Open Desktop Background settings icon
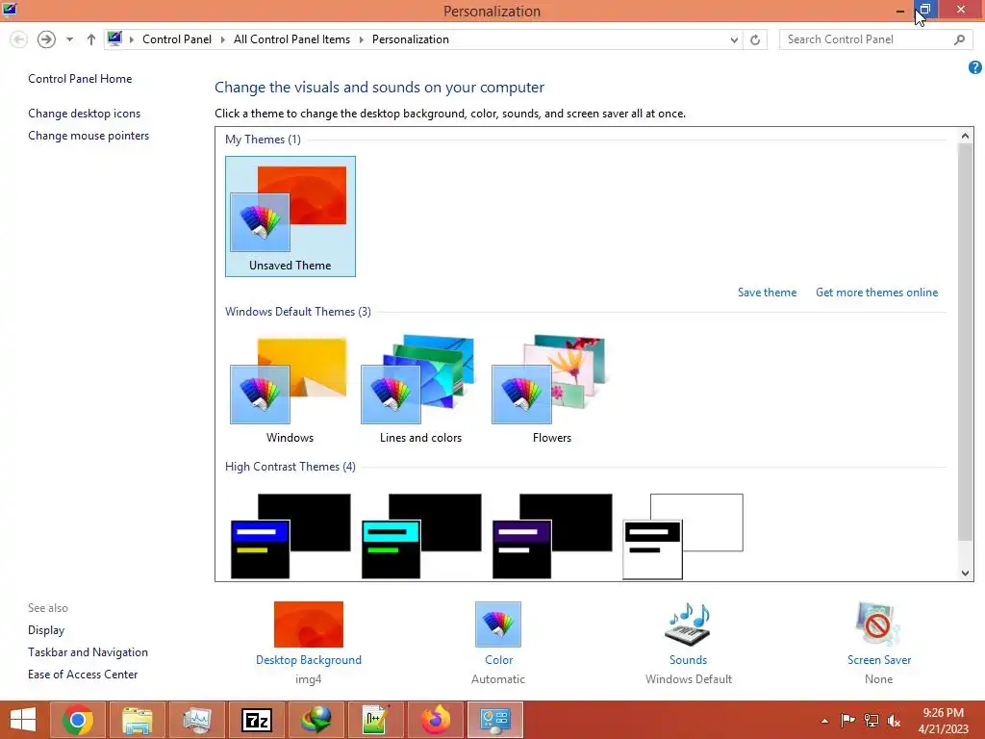Image resolution: width=985 pixels, height=739 pixels. tap(309, 624)
